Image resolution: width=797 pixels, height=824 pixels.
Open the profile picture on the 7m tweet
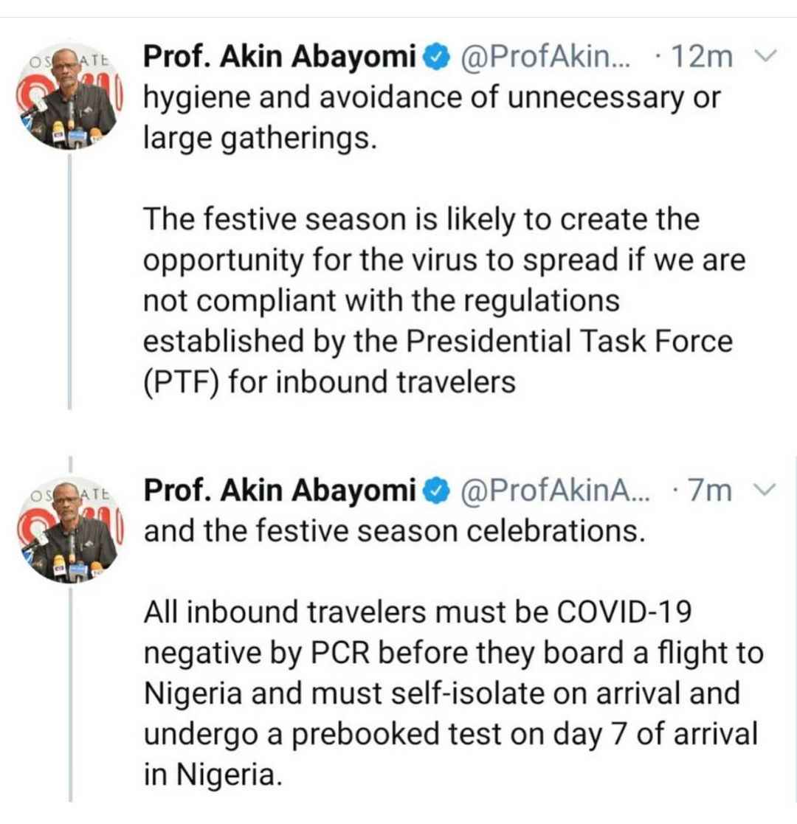coord(68,530)
